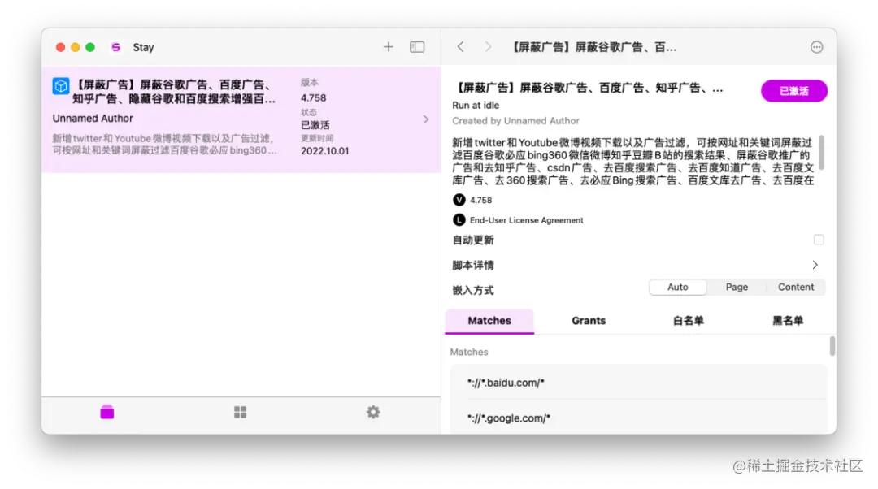Open script row disclosure chevron
Screen dimensions: 878x489
tap(425, 119)
